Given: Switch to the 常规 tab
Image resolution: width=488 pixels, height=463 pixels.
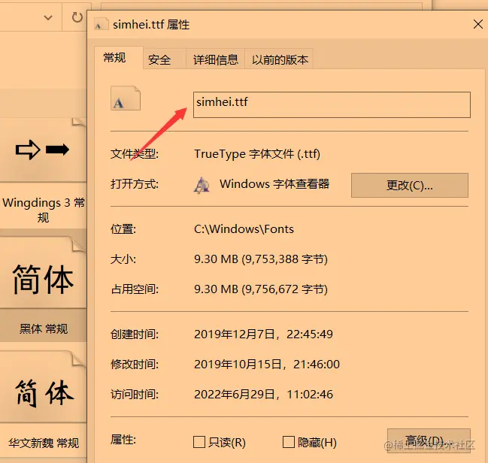Looking at the screenshot, I should click(119, 58).
